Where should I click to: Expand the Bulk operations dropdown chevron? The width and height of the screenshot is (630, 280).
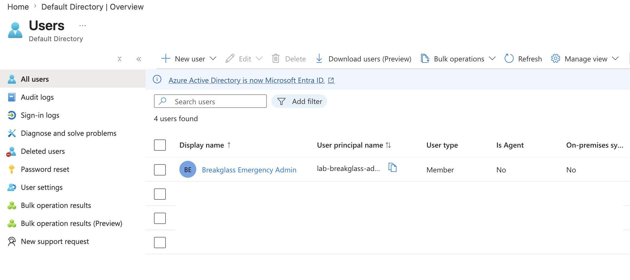point(492,58)
